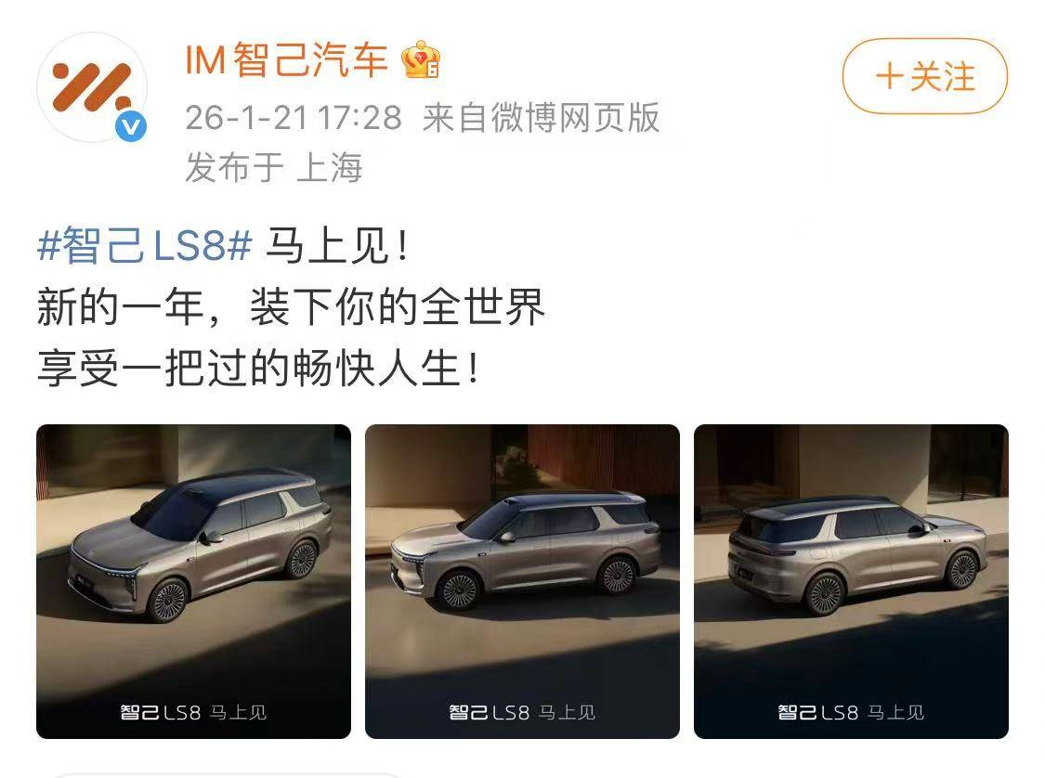Open the #智己LS8# hashtag topic
1045x778 pixels.
[145, 246]
